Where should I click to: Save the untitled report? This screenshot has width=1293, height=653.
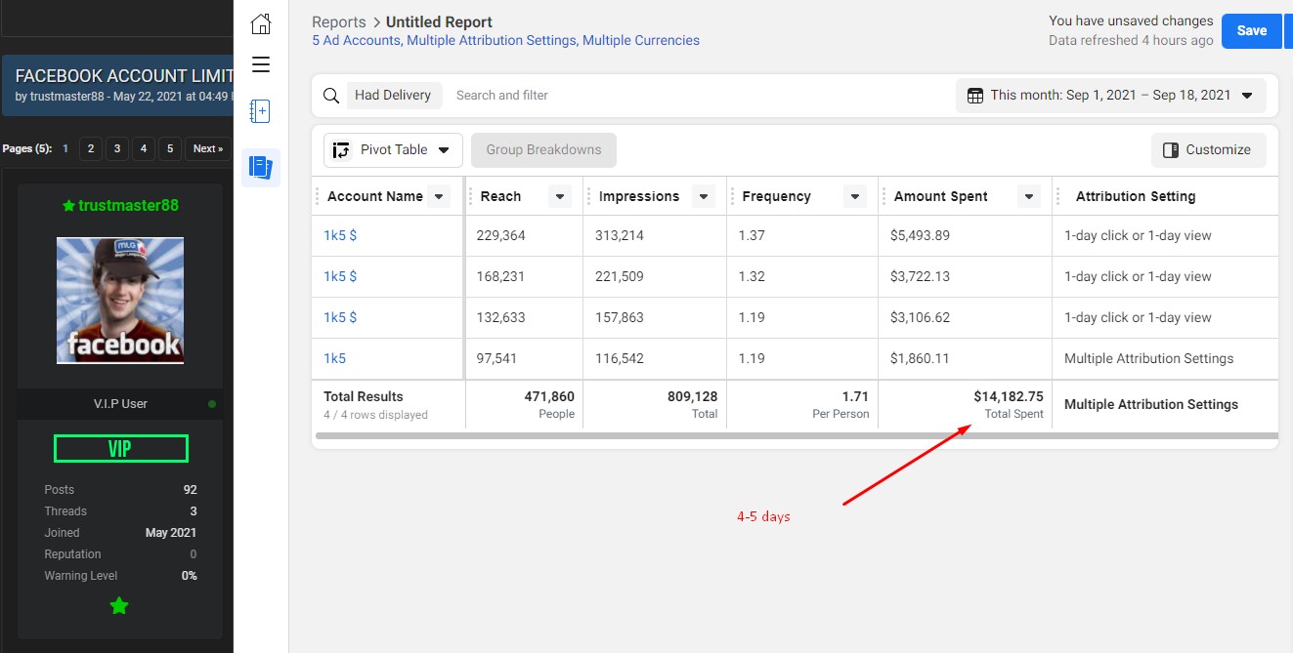(x=1252, y=30)
